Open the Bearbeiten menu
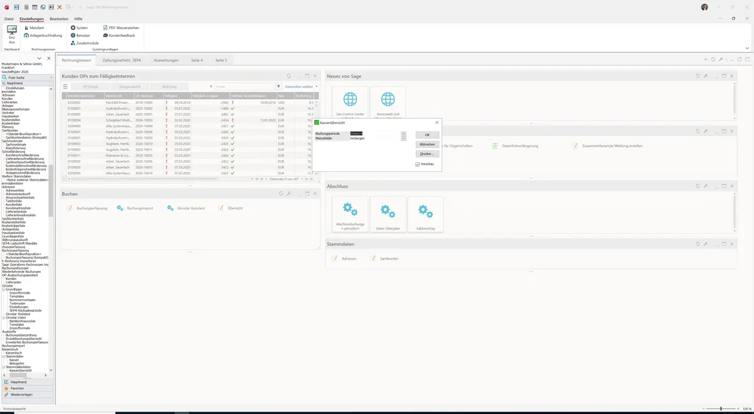This screenshot has width=754, height=414. click(59, 19)
